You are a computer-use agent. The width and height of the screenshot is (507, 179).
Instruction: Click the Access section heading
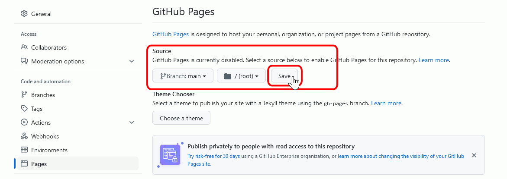pyautogui.click(x=29, y=34)
